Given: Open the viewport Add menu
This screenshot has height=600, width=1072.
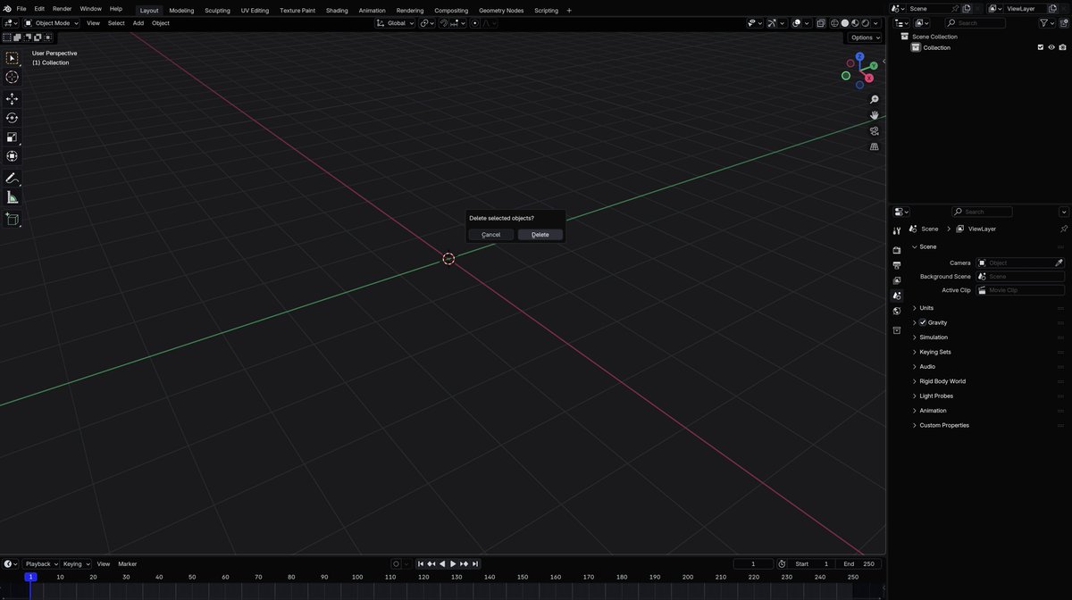Looking at the screenshot, I should (x=138, y=23).
